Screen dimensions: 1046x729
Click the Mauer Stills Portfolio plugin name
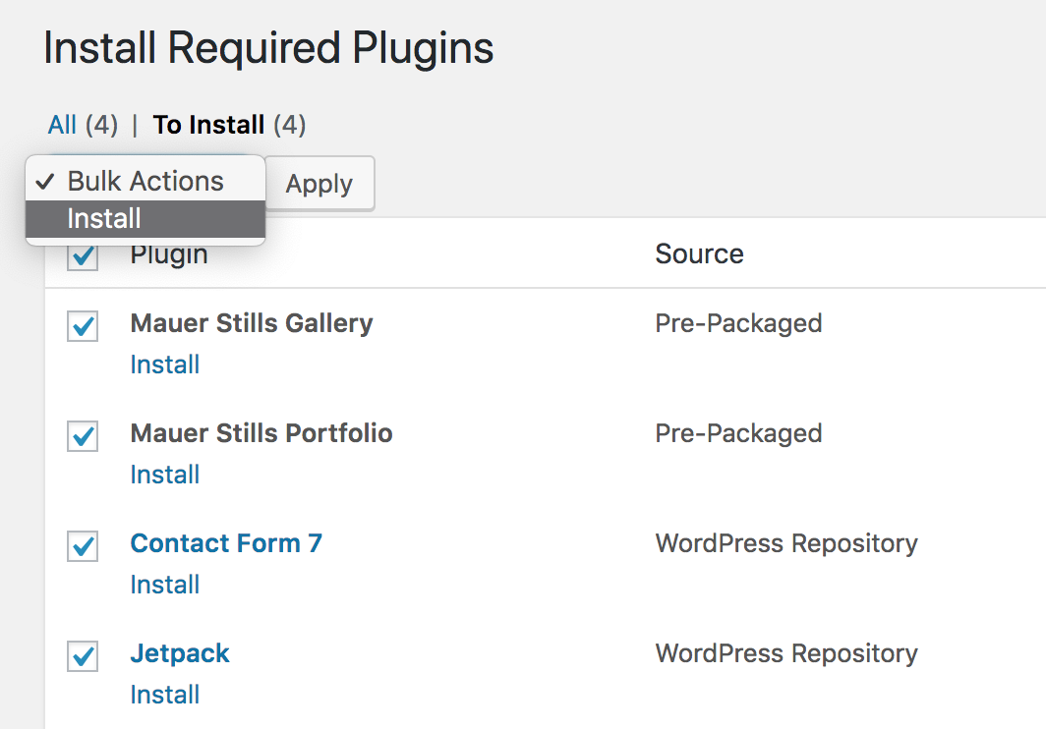261,433
